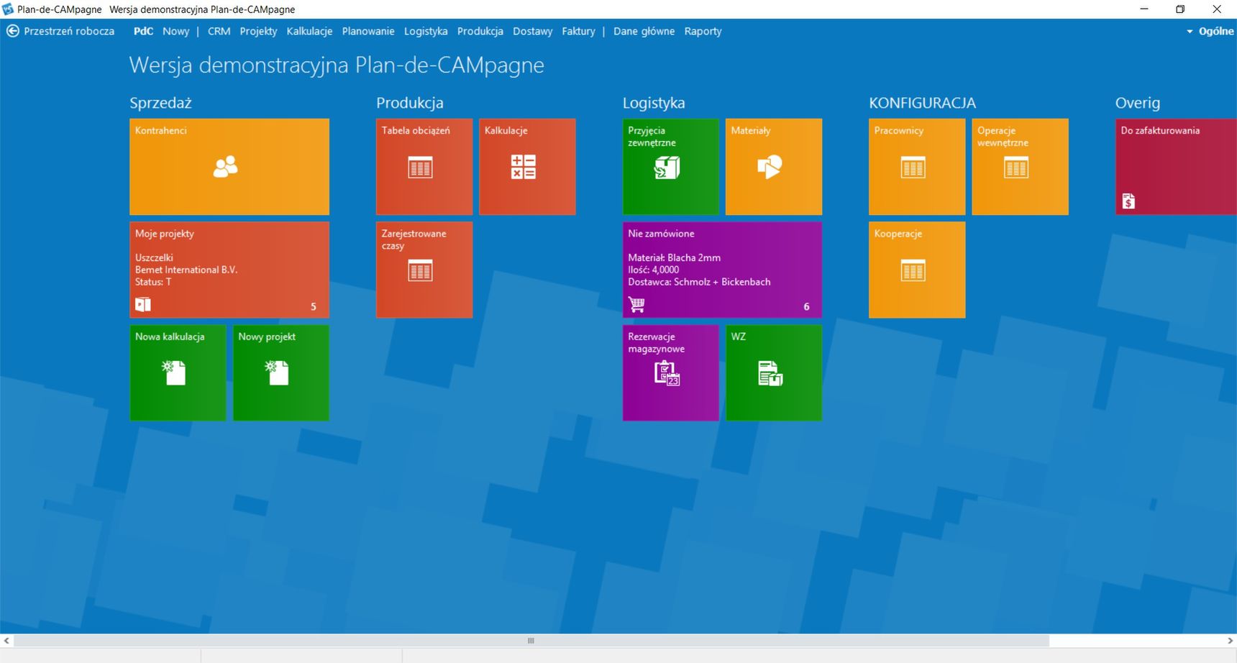Expand the Ogólne dropdown
Image resolution: width=1237 pixels, height=663 pixels.
point(1210,31)
